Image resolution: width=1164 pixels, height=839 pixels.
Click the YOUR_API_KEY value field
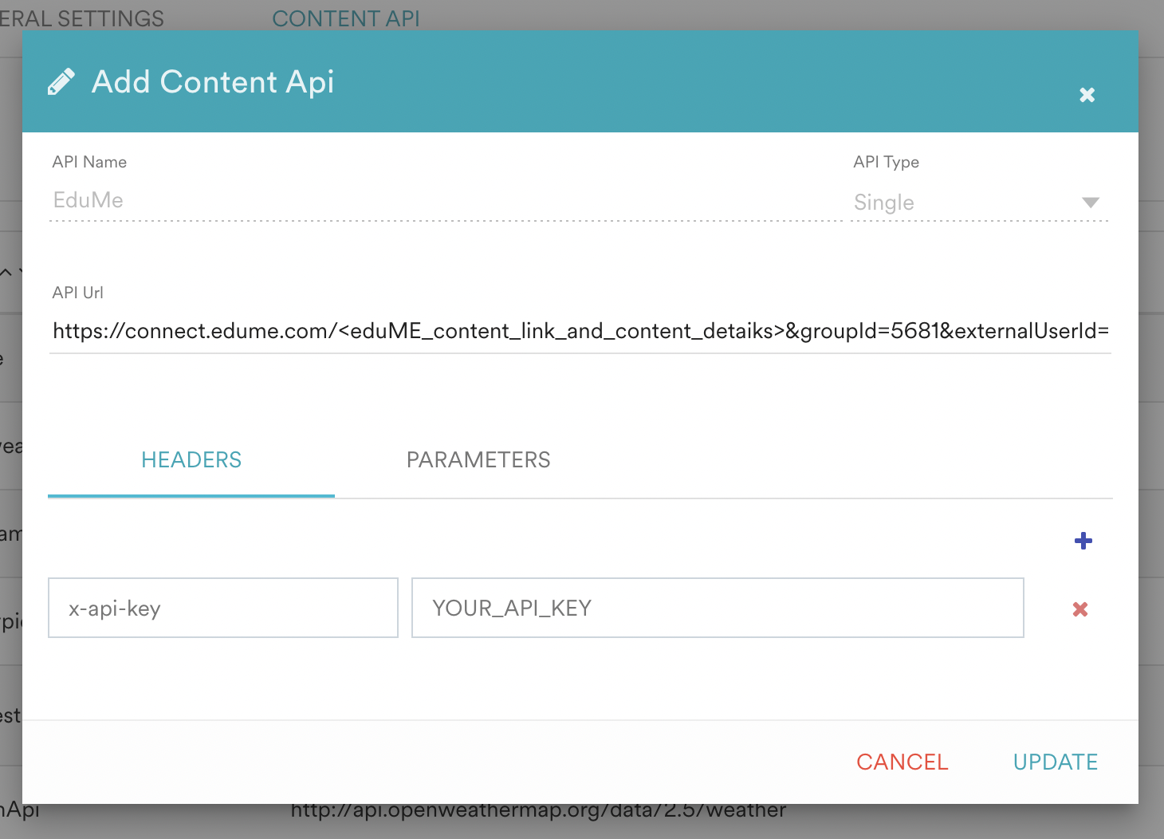(718, 608)
